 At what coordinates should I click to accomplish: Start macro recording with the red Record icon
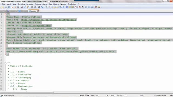click(79, 7)
